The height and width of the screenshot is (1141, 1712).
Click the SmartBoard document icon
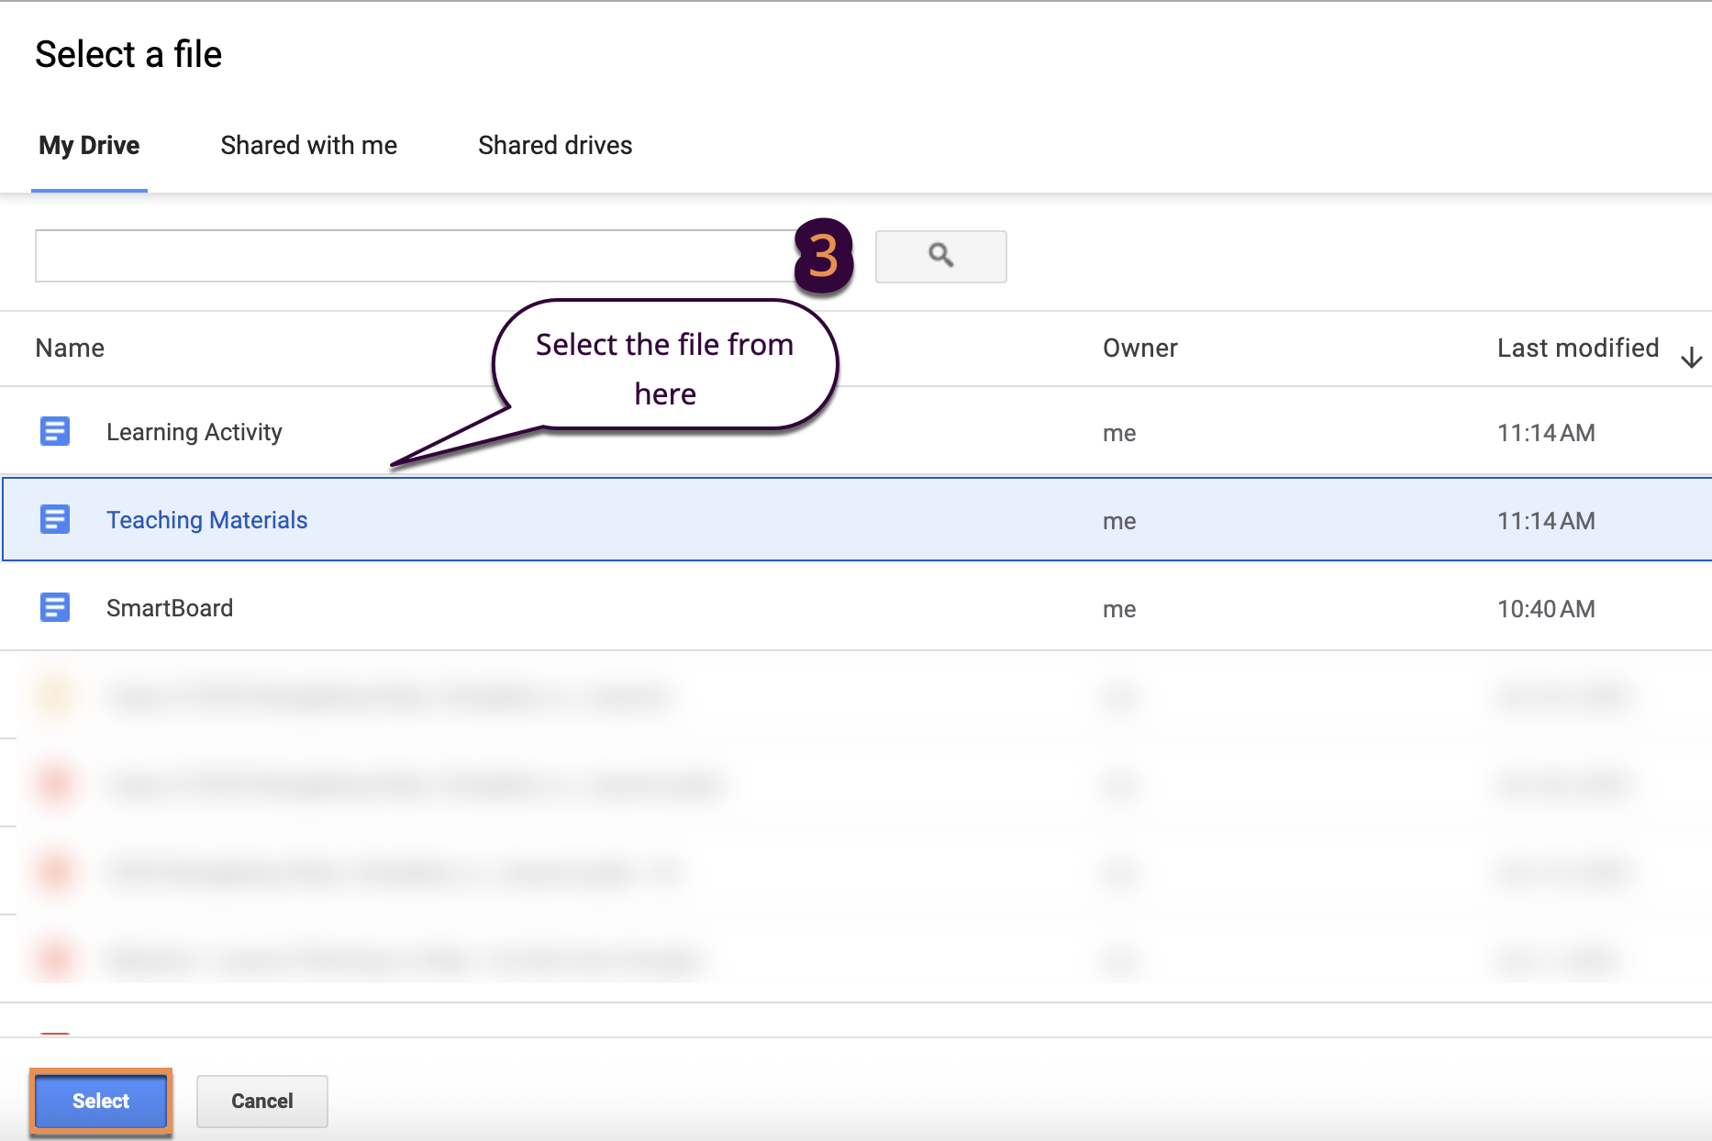click(55, 607)
